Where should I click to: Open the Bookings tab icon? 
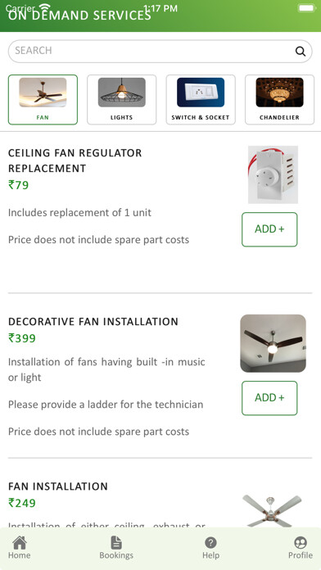pos(116,542)
